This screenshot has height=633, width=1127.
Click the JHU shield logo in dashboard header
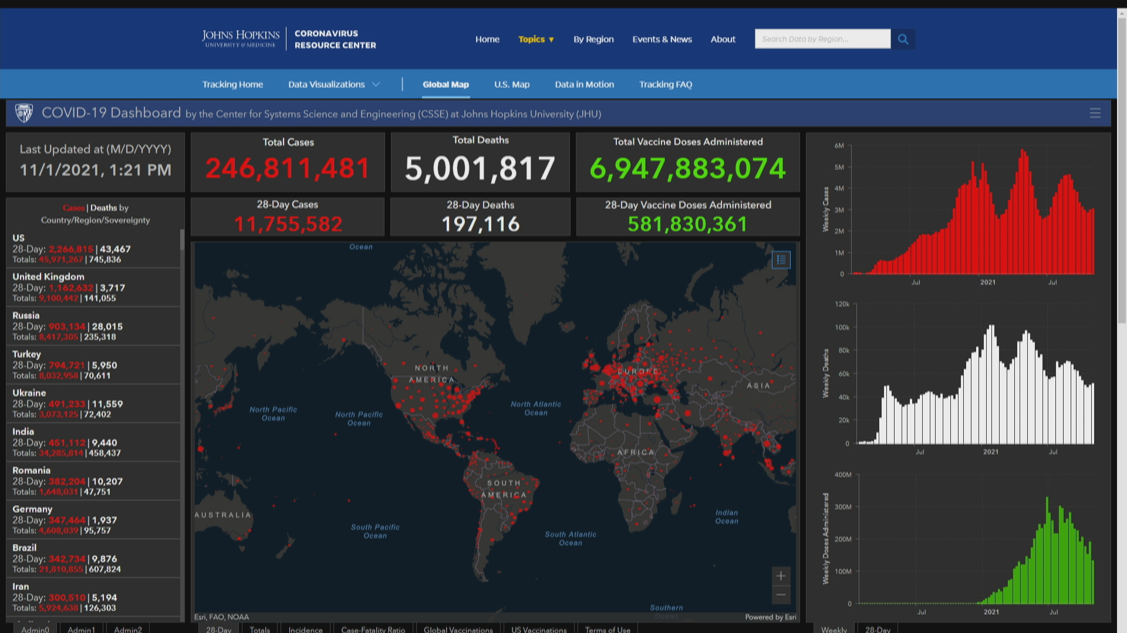pyautogui.click(x=24, y=113)
